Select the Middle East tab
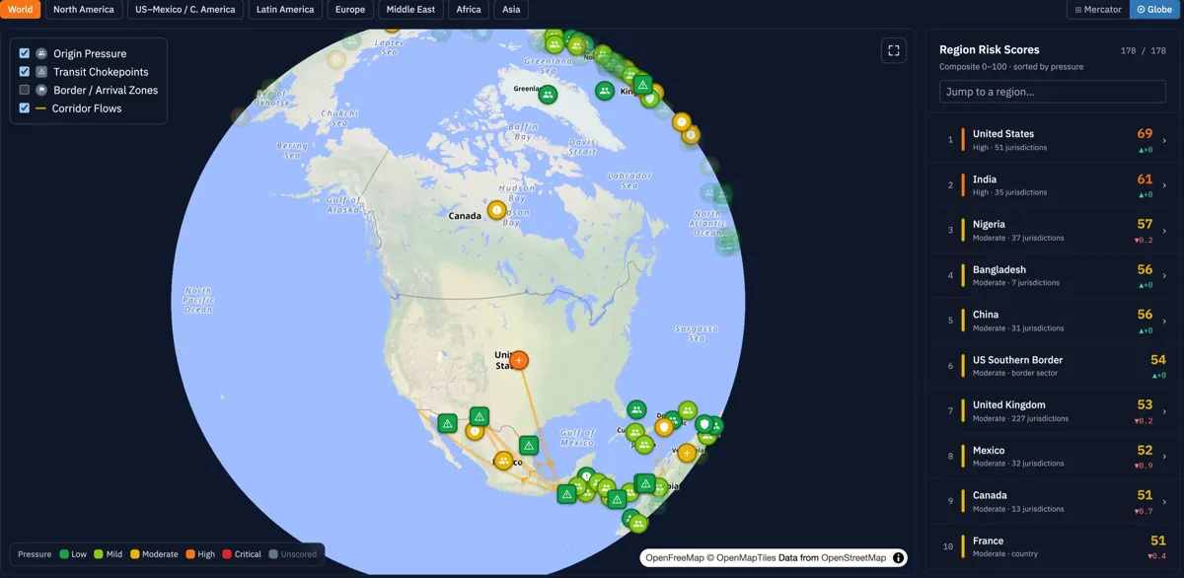 point(411,10)
